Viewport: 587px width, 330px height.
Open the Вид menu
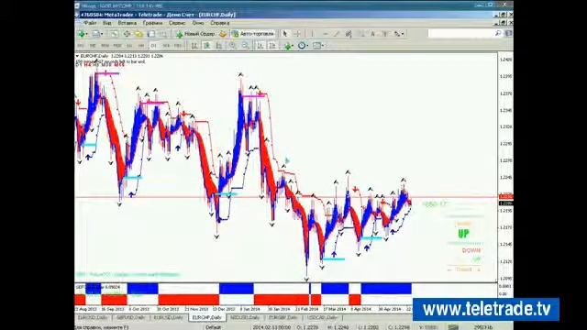(107, 23)
